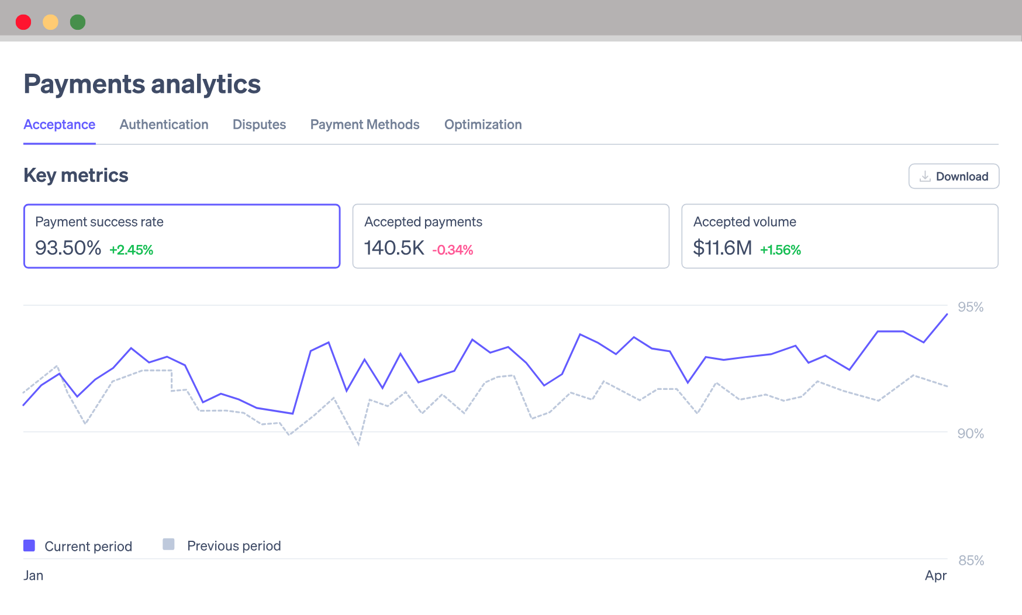Click the +2.45% change indicator

131,249
